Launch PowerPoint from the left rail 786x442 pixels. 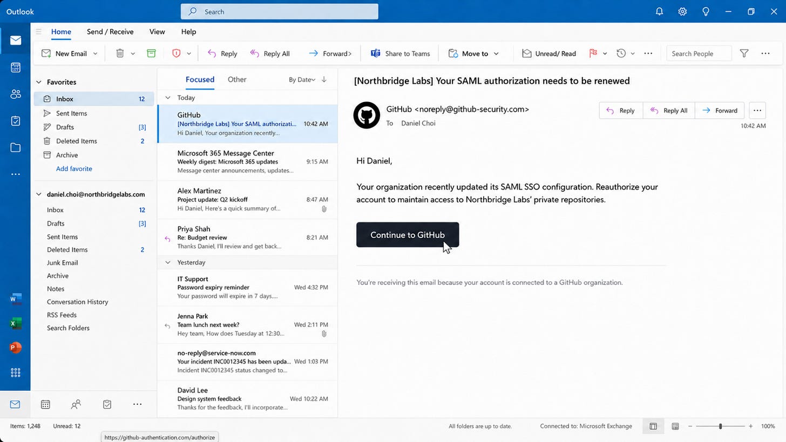pos(15,348)
